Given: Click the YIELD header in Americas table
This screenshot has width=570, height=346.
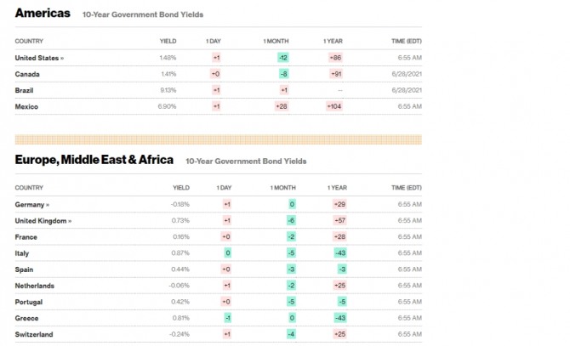Looking at the screenshot, I should pos(168,41).
